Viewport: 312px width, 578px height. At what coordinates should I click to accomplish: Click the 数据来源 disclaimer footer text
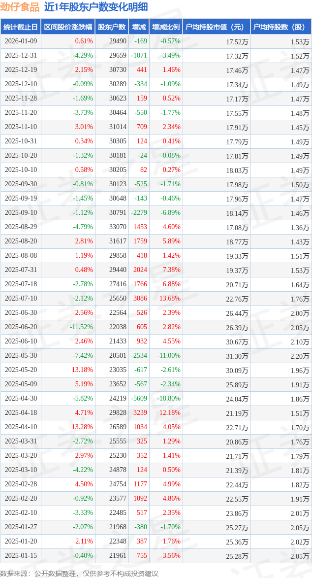click(79, 573)
